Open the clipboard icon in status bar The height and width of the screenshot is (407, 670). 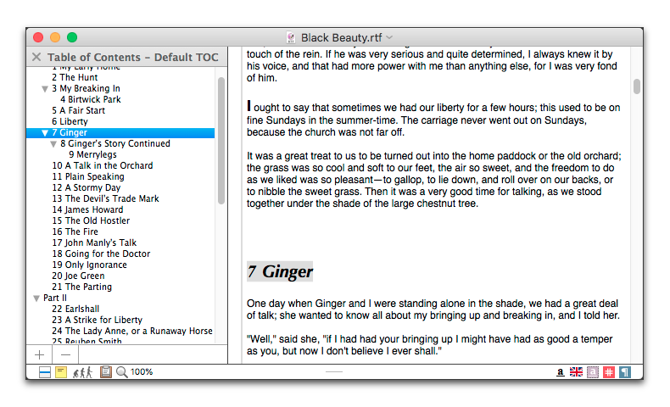(105, 372)
